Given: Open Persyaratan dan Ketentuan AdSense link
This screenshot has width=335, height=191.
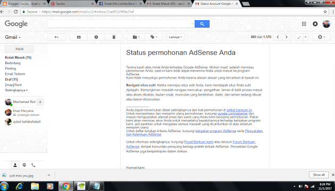Looking at the screenshot, I should point(254,131).
